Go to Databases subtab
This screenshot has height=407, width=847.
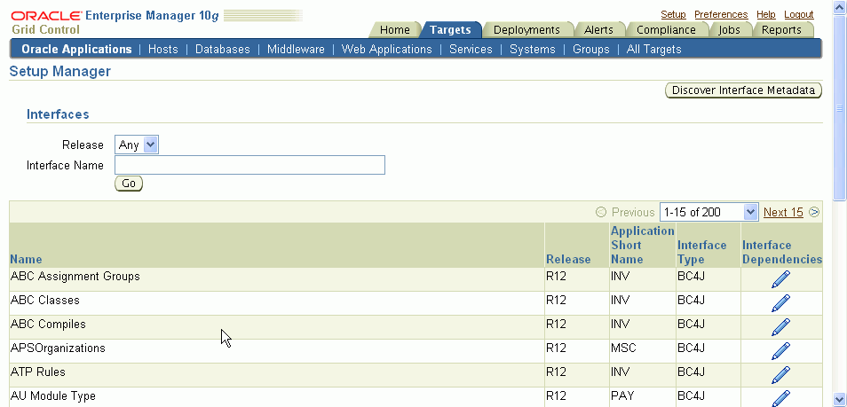point(223,49)
